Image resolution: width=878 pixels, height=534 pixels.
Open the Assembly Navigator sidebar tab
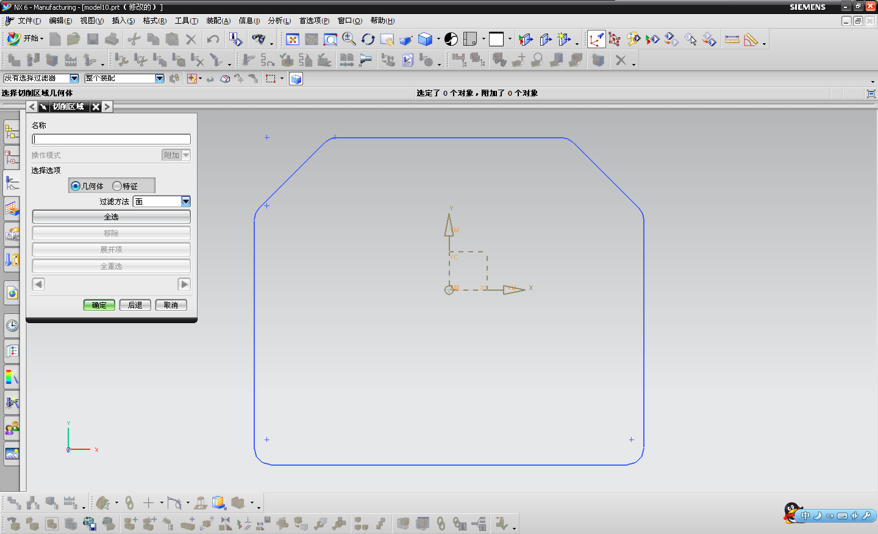(12, 132)
